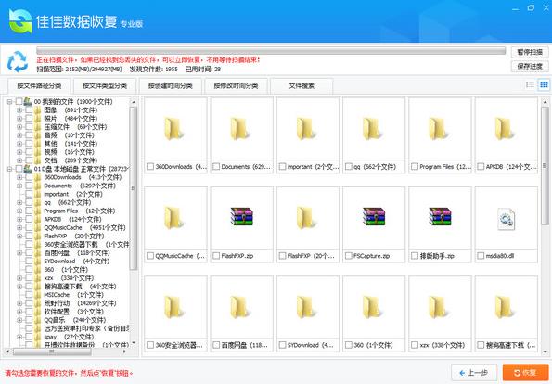Switch to list view icon
The height and width of the screenshot is (384, 552).
pyautogui.click(x=530, y=84)
